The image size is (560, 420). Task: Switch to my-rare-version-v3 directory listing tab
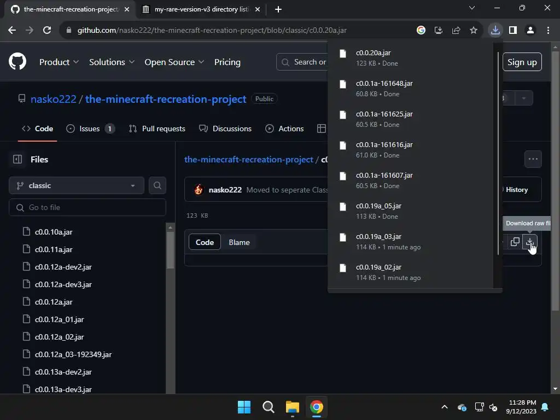[201, 9]
